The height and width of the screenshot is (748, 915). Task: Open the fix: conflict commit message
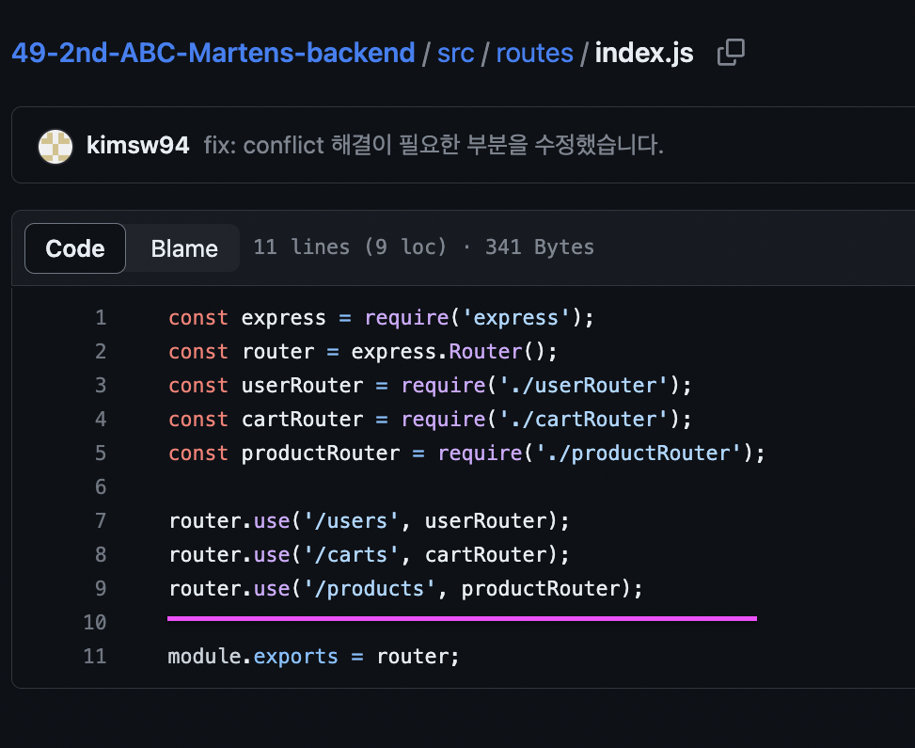[x=434, y=145]
